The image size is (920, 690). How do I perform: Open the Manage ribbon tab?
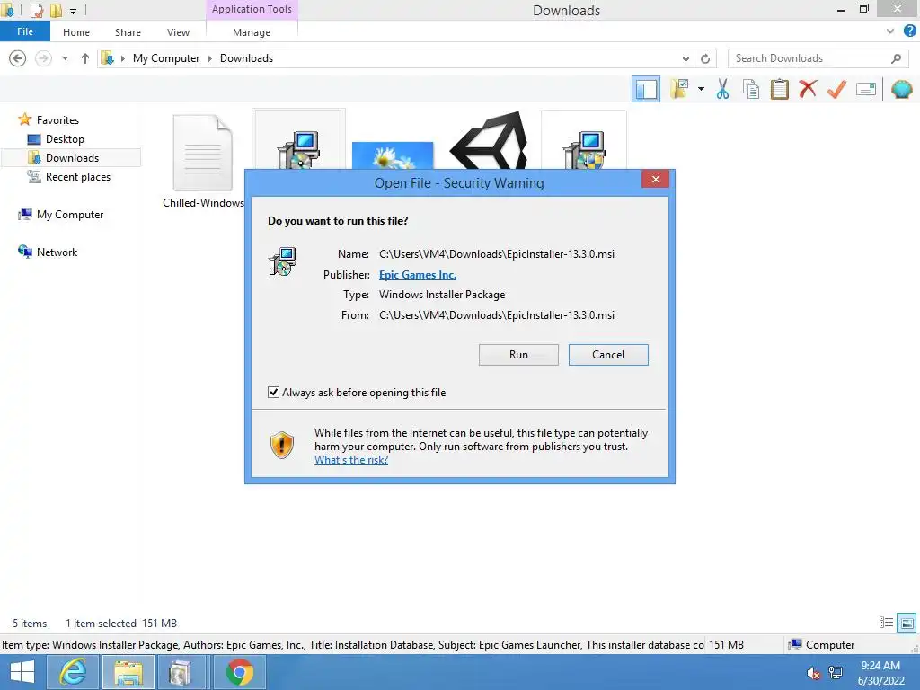[252, 32]
